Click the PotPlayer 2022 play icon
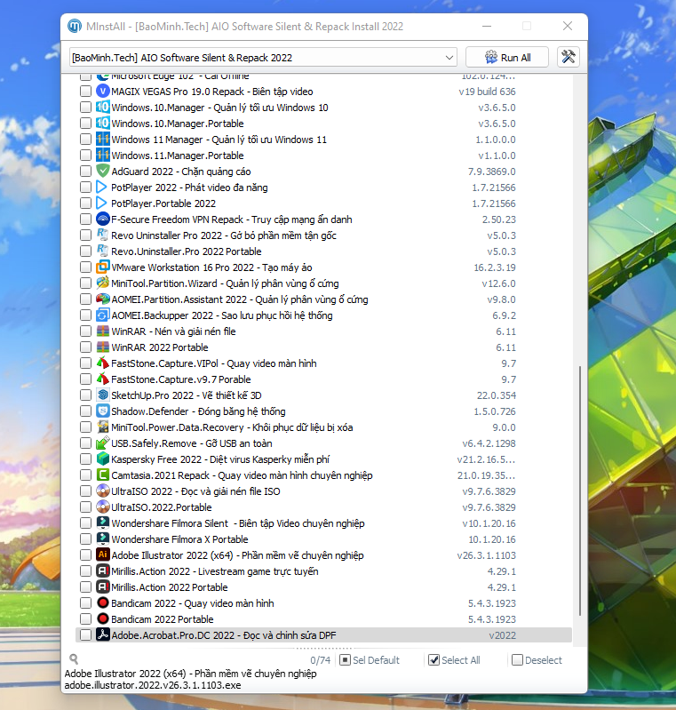676x710 pixels. click(x=103, y=187)
